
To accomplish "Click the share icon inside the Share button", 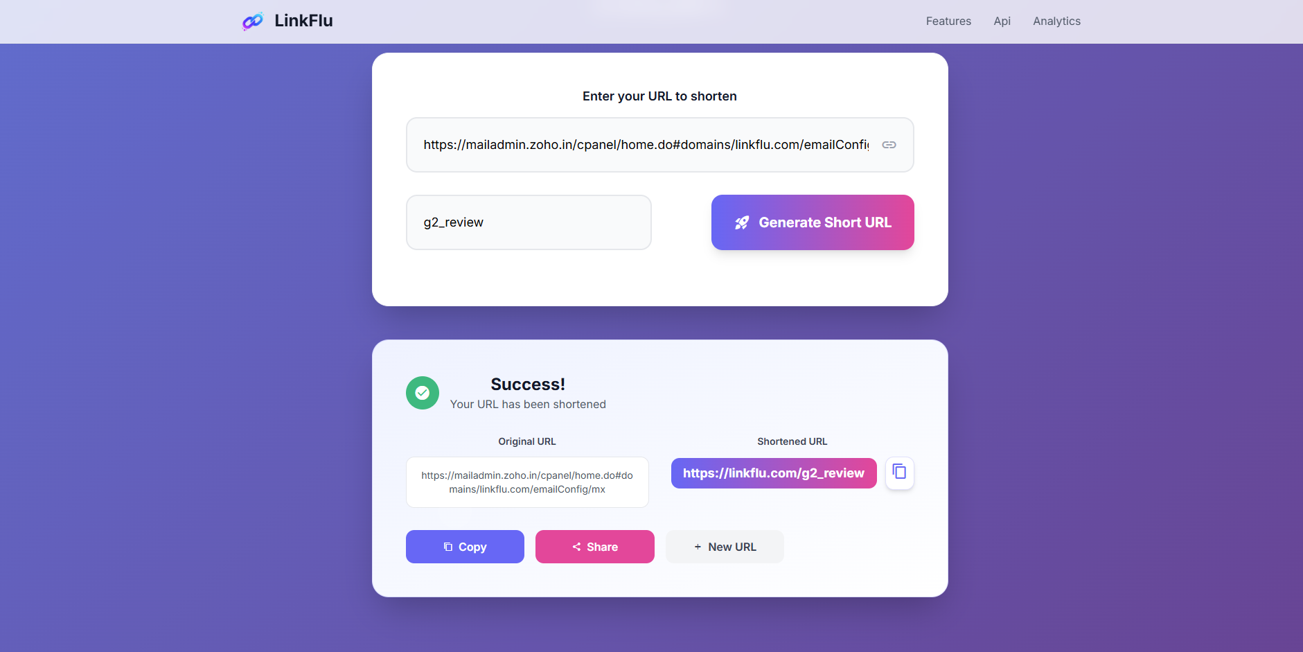I will pos(577,547).
